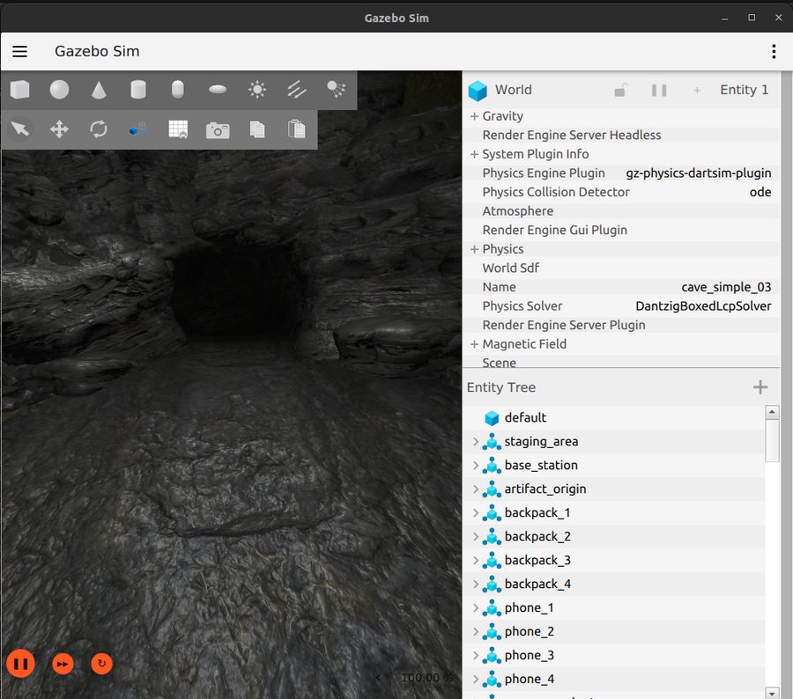This screenshot has width=793, height=699.
Task: Insert a capsule shape
Action: pos(177,90)
